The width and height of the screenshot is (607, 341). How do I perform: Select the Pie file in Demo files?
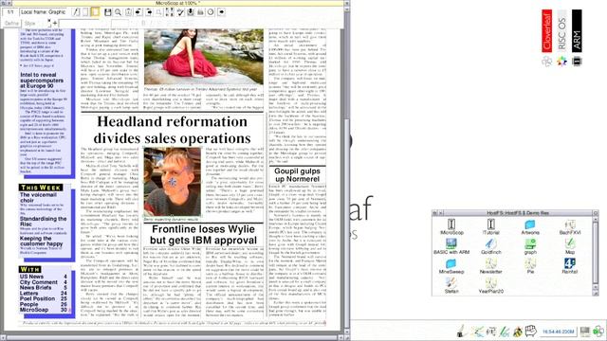pos(530,266)
